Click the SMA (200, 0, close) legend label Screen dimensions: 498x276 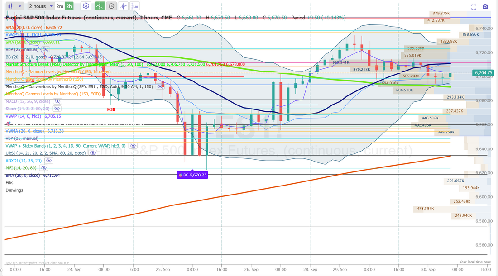pyautogui.click(x=24, y=27)
